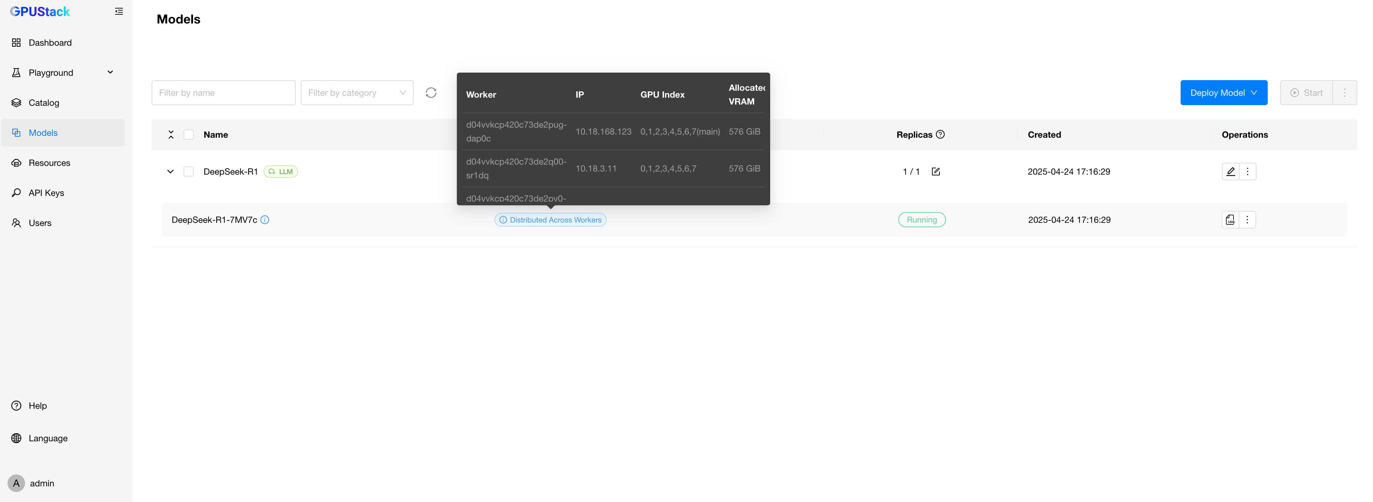Click the refresh models icon
Viewport: 1373px width, 502px height.
pos(431,93)
